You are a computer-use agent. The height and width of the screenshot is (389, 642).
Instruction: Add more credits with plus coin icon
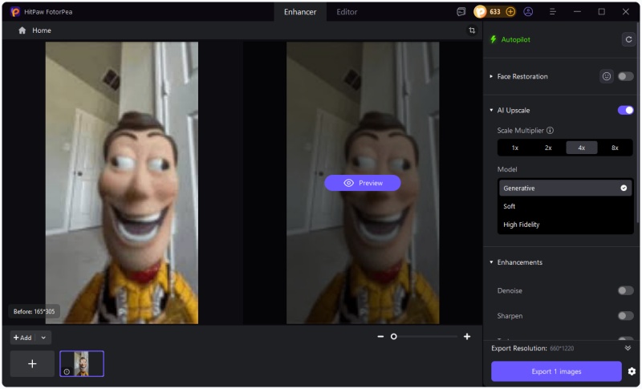(x=510, y=12)
